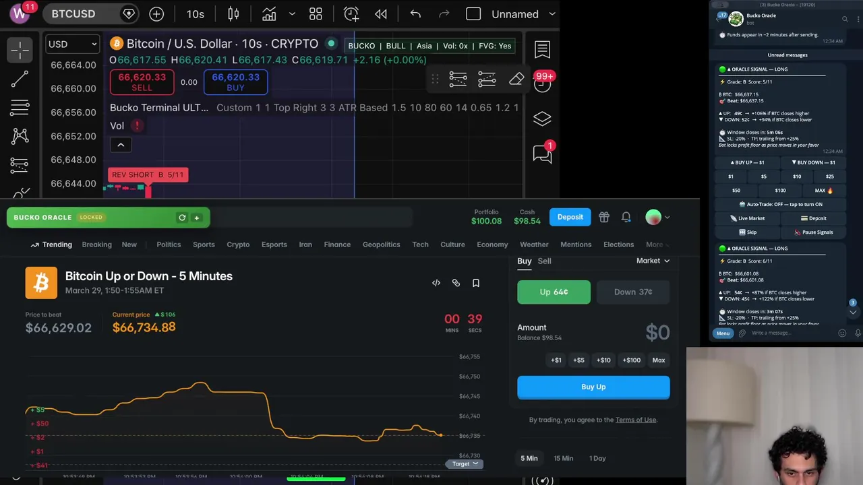This screenshot has height=485, width=863.
Task: Bookmark the Bitcoin Up or Down market
Action: click(x=476, y=283)
